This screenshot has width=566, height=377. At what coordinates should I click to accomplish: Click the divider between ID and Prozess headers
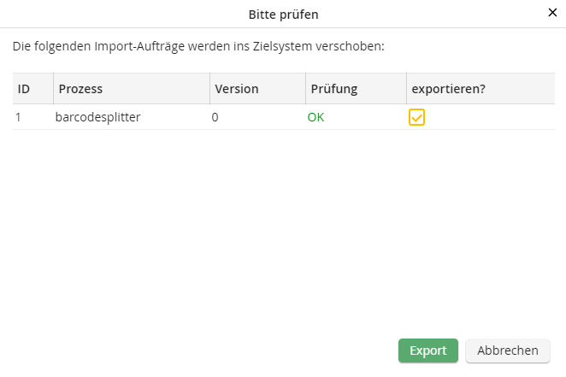[x=53, y=89]
